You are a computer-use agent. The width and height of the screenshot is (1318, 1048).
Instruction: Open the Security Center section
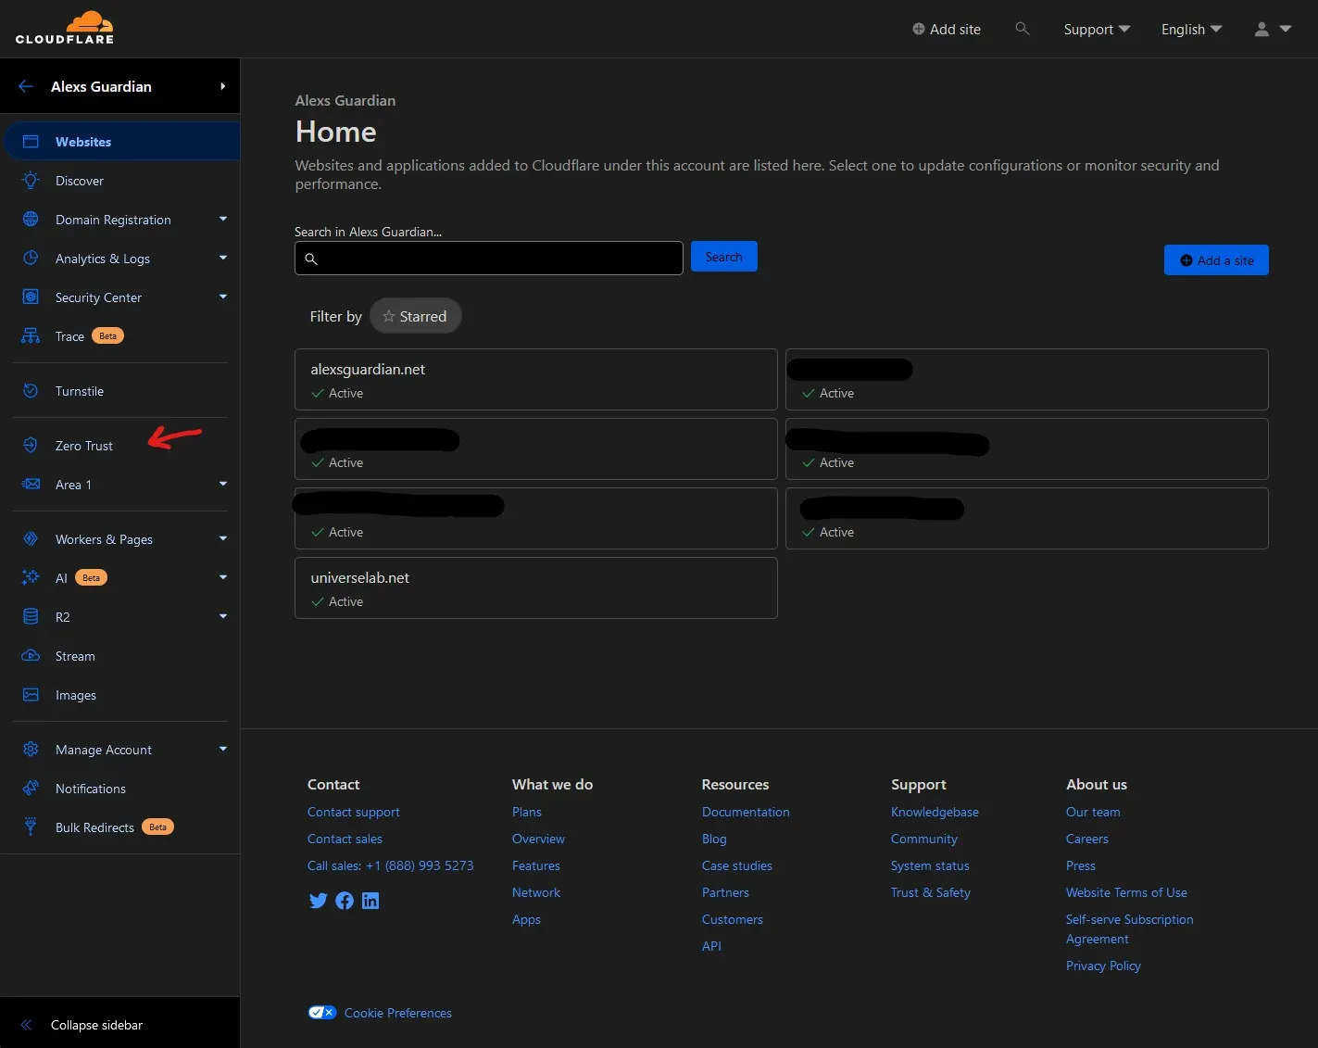coord(98,297)
